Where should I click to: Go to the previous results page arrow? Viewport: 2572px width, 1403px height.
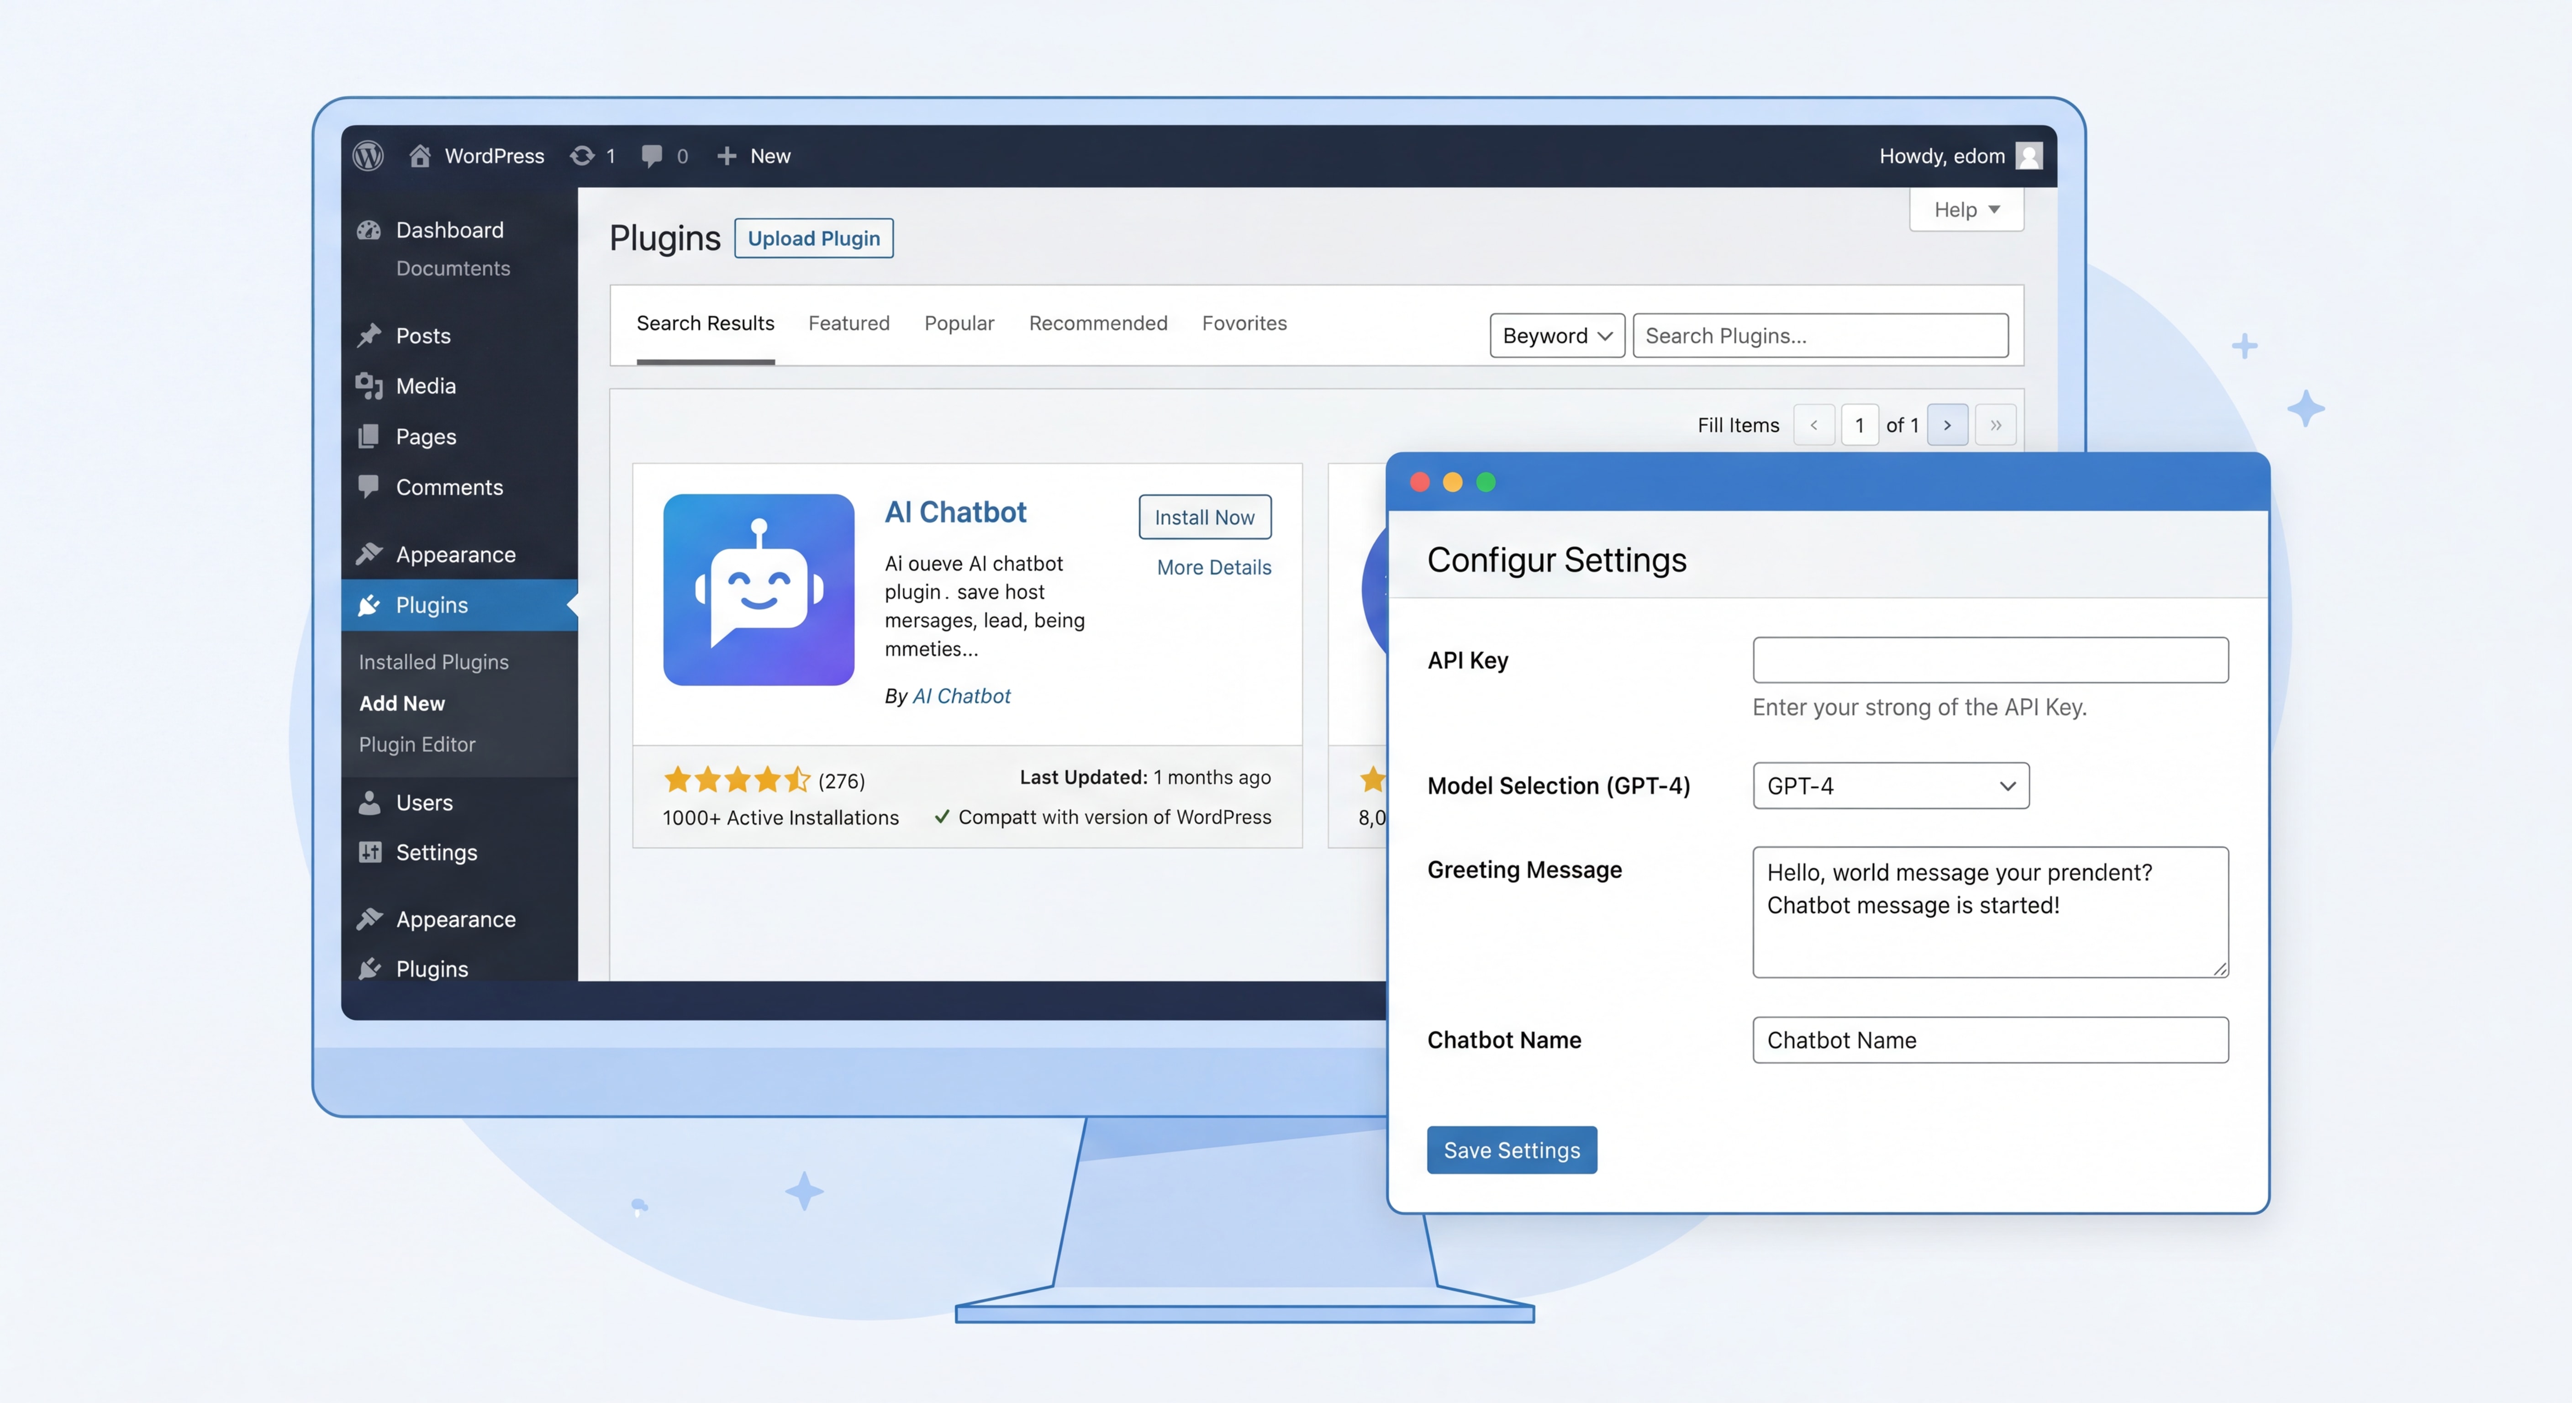click(1814, 424)
